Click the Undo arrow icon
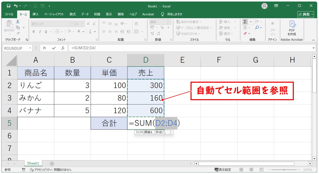This screenshot has width=319, height=174. click(16, 6)
